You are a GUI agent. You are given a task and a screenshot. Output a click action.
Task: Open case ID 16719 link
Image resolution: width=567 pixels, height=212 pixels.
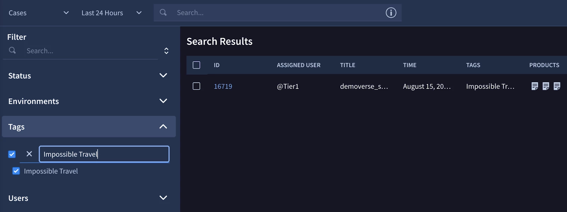pyautogui.click(x=223, y=86)
